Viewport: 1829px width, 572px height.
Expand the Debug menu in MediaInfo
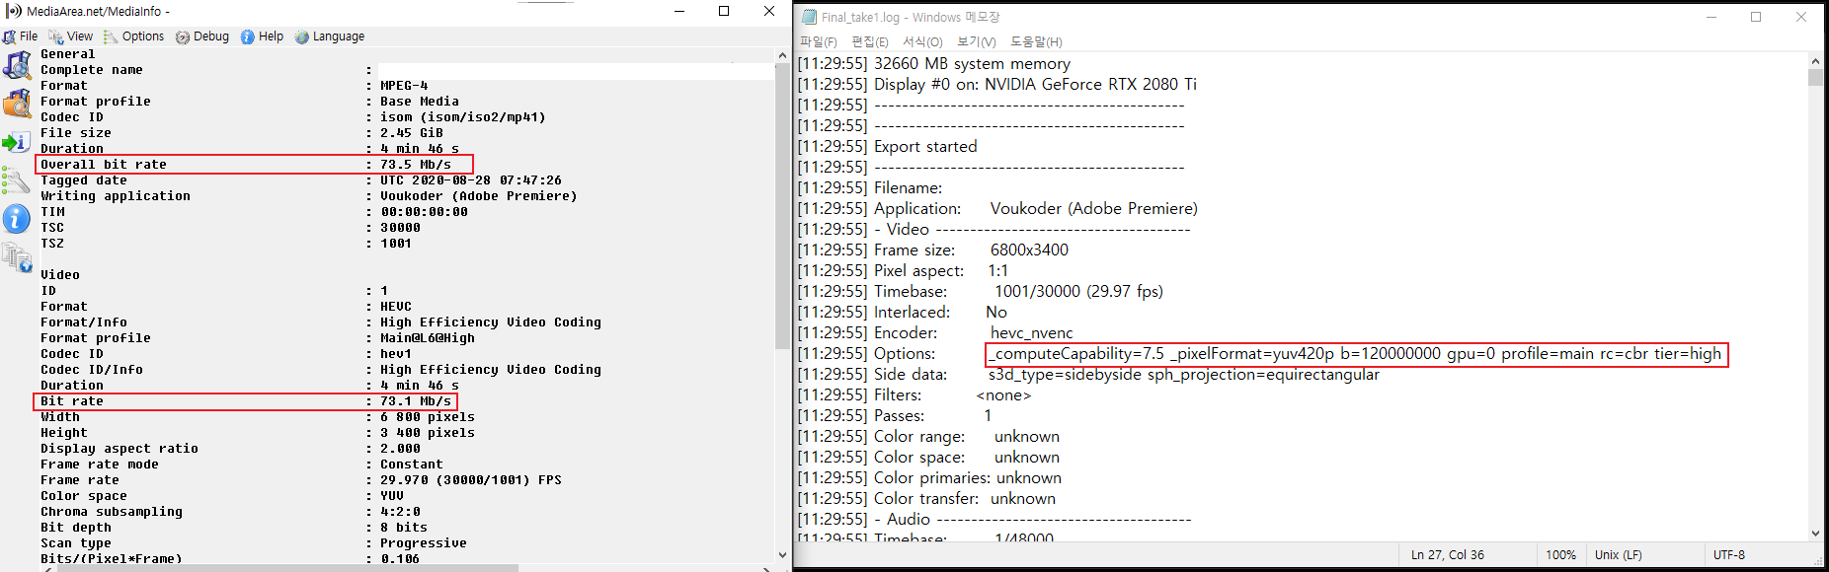click(202, 36)
